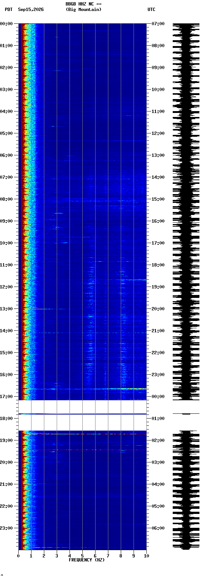202x579 pixels.
Task: Click the thin data sliver inside the white gap
Action: tap(82, 414)
